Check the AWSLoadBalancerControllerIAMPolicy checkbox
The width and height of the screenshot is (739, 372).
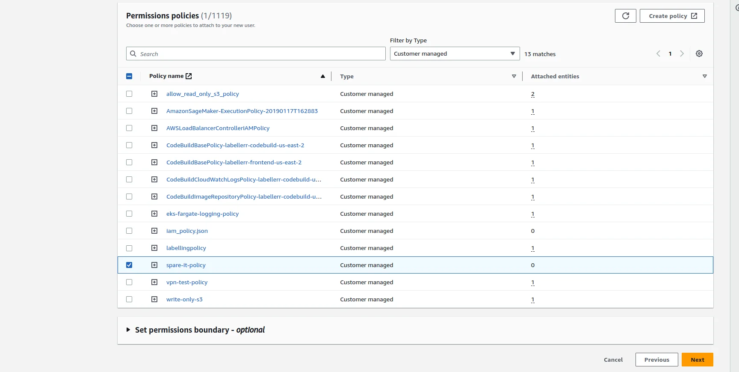129,128
